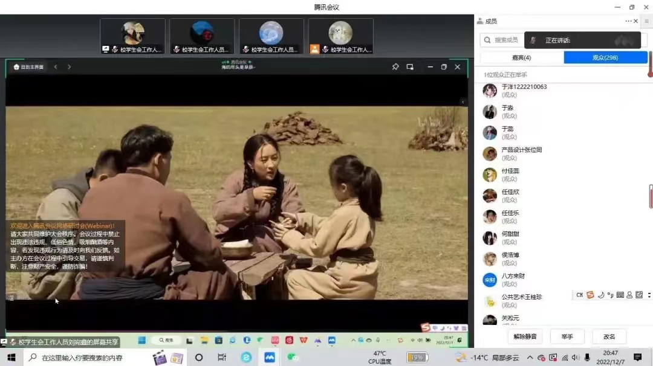
Task: Click the 举手 raise hand button
Action: (x=567, y=336)
